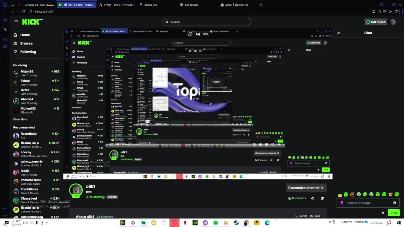404x227 pixels.
Task: Click the Get KICKs button
Action: tap(376, 22)
